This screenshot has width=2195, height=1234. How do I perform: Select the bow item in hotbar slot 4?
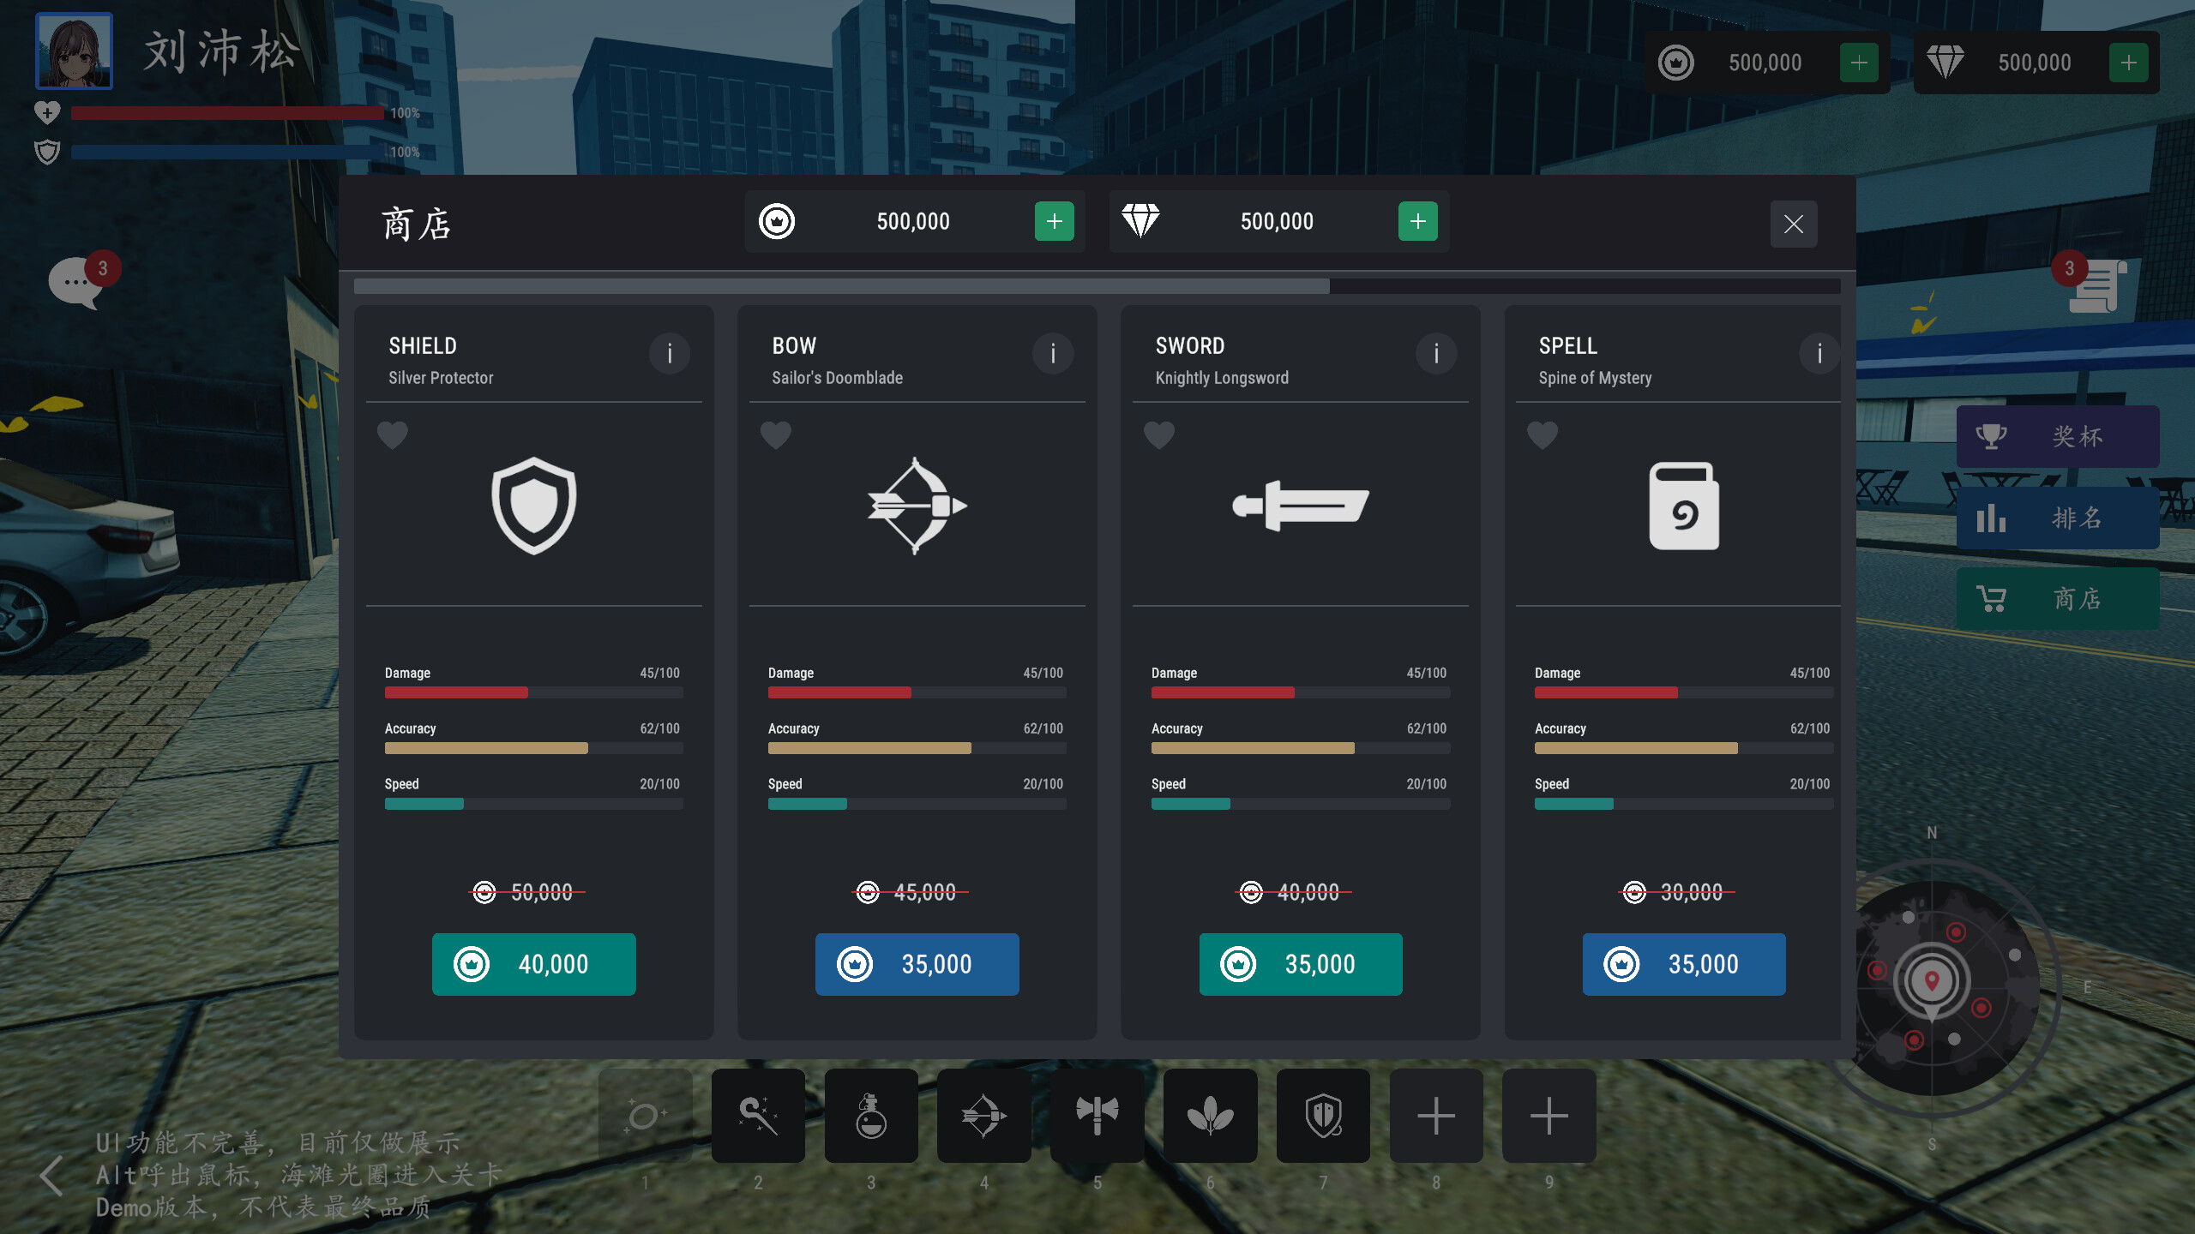984,1116
